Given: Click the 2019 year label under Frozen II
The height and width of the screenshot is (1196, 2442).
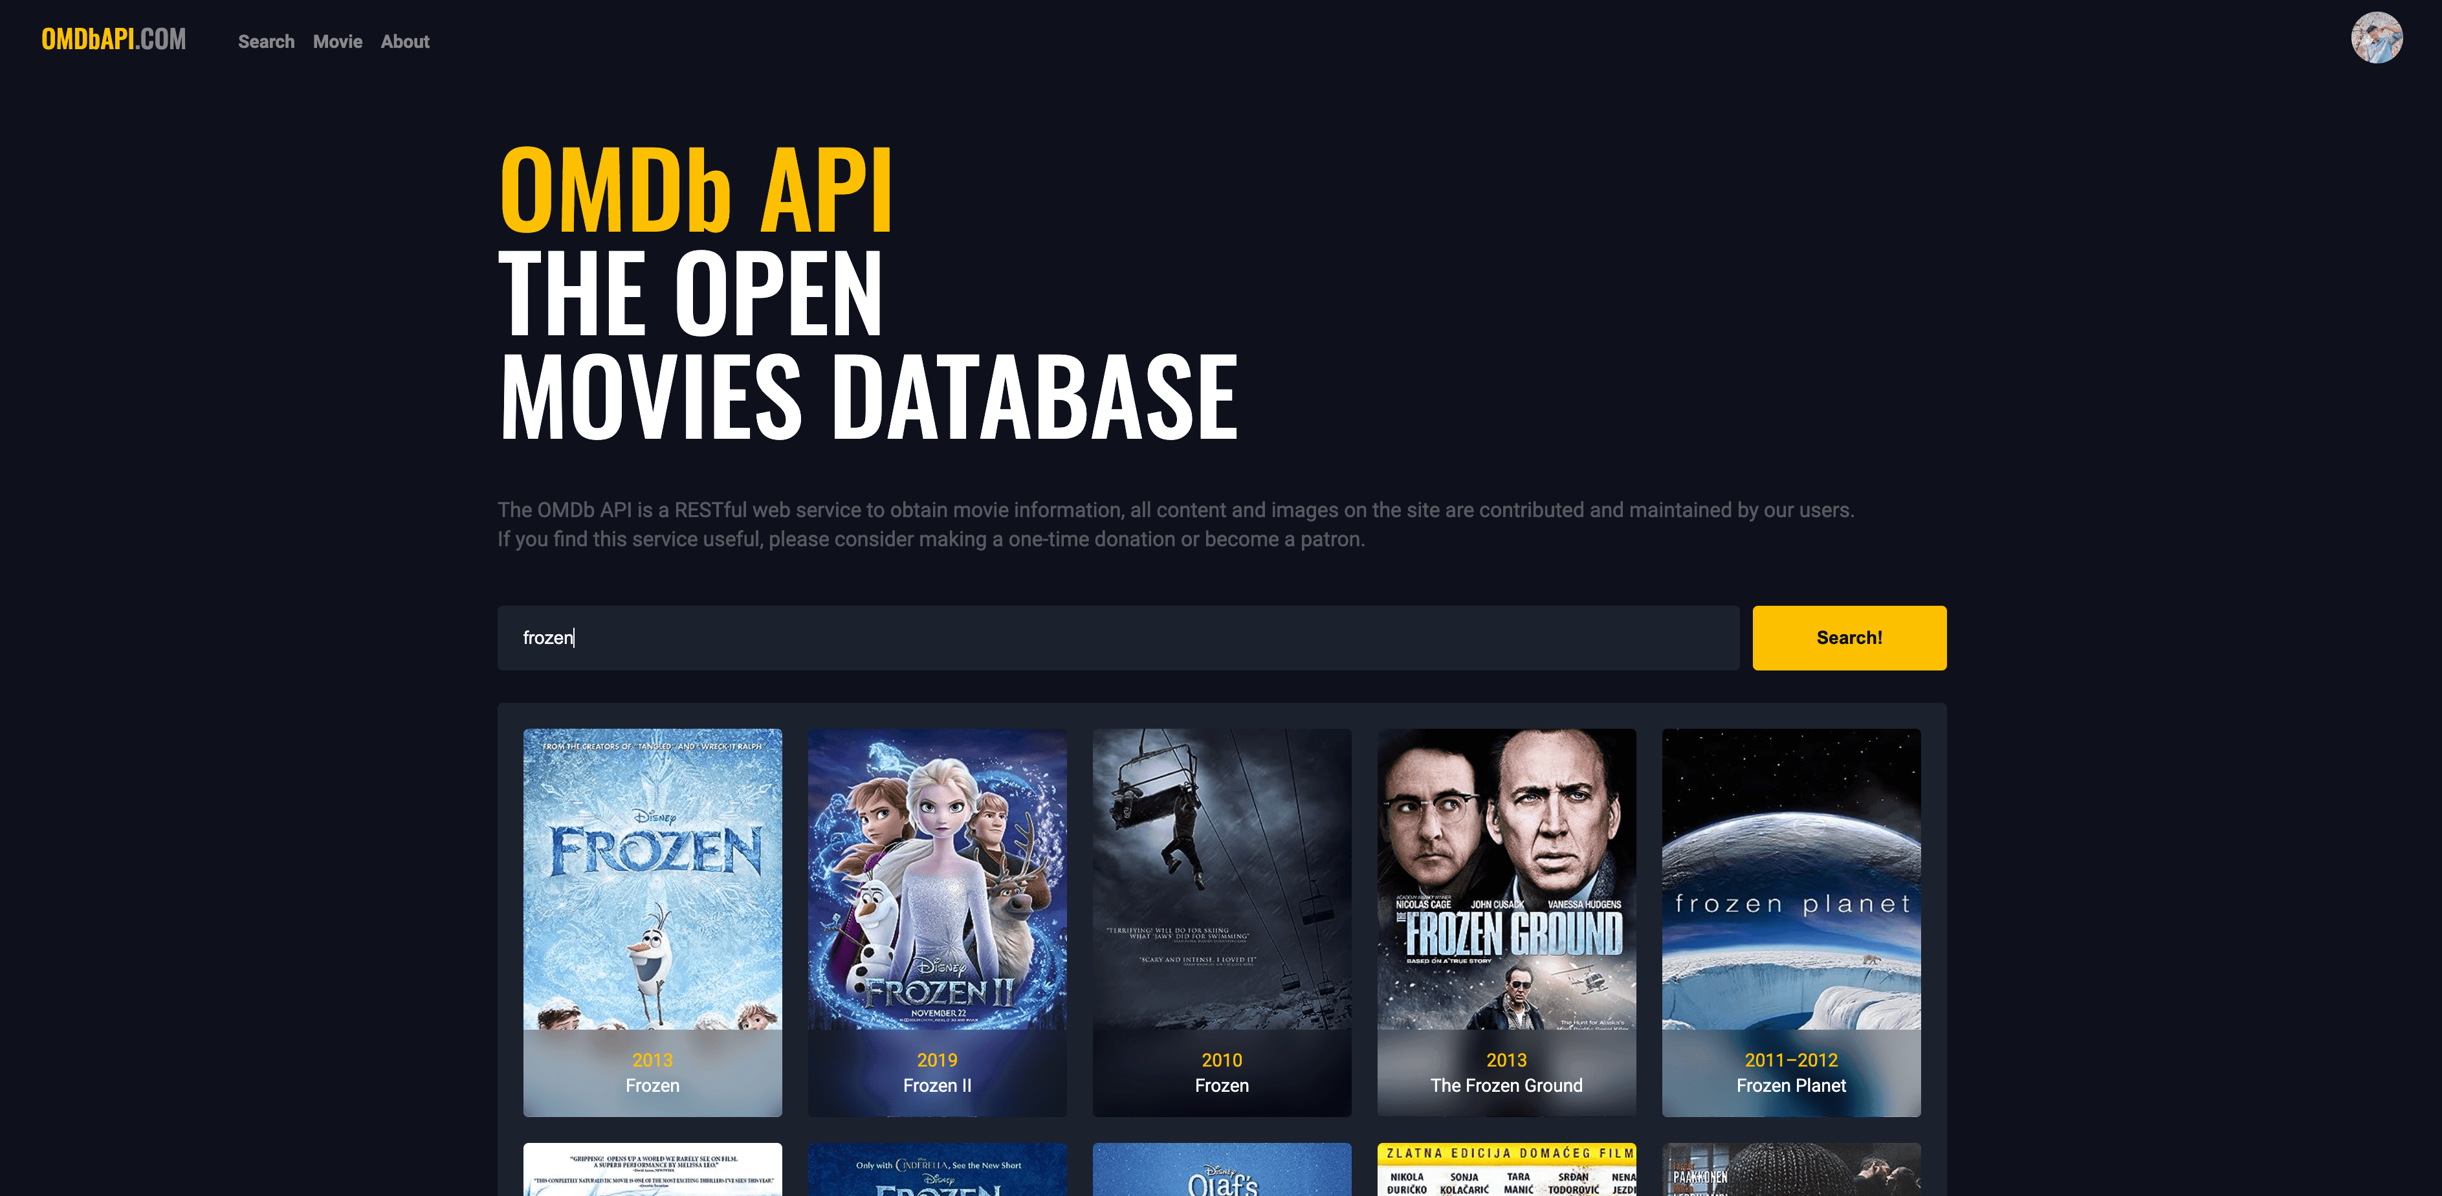Looking at the screenshot, I should (936, 1060).
